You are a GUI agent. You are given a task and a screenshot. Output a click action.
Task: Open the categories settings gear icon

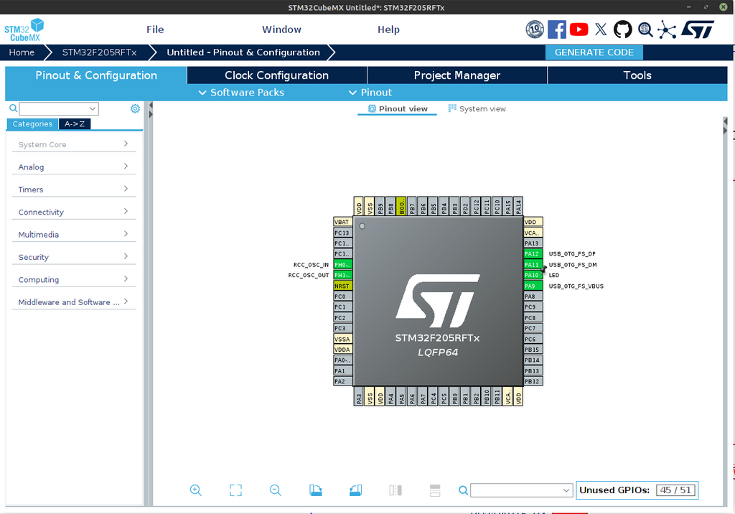(x=135, y=109)
